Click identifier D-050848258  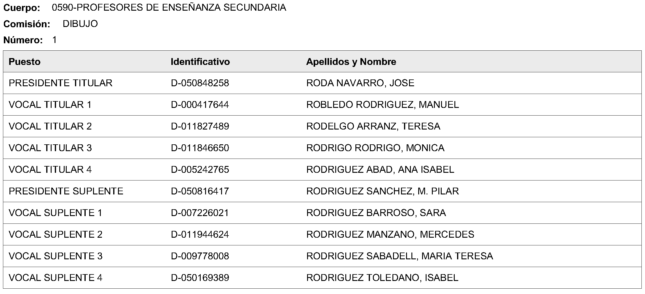coord(200,83)
